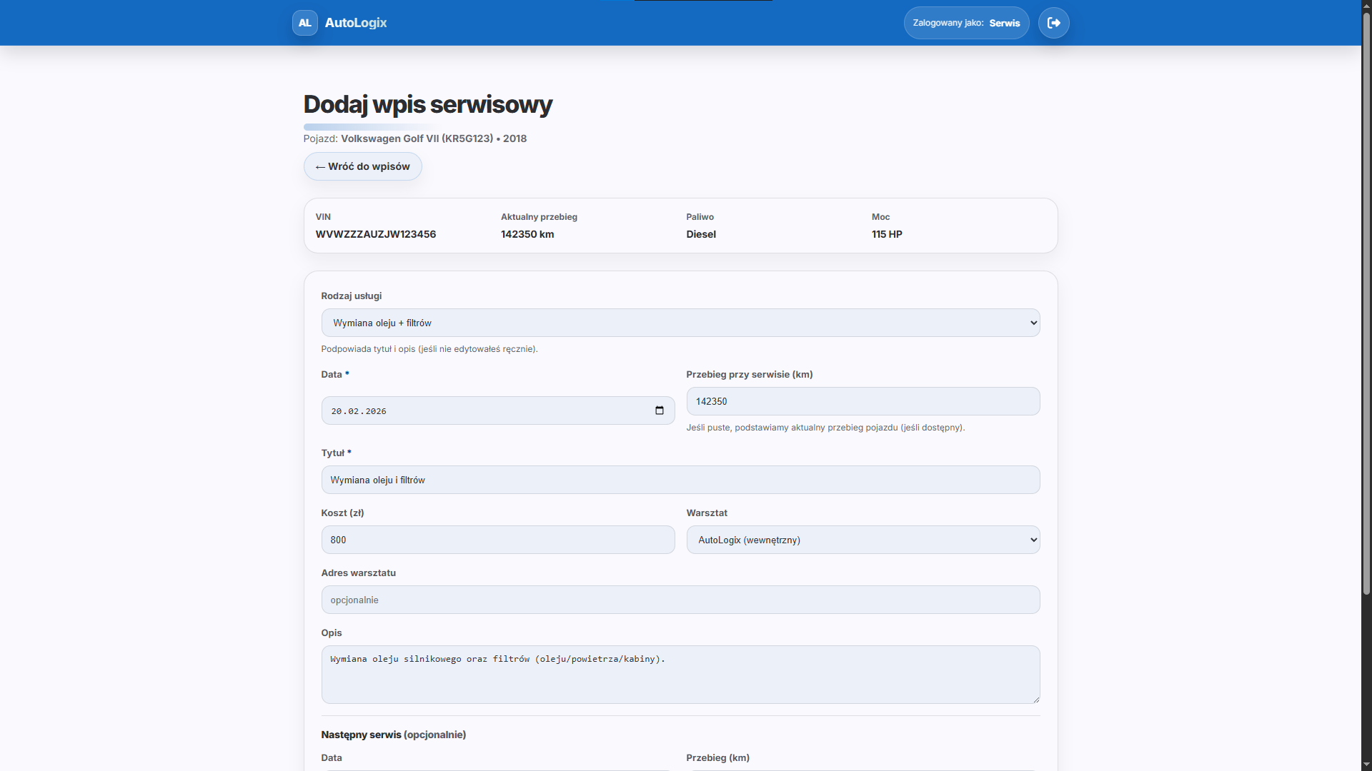1372x771 pixels.
Task: Go back via 'Wróć do wpisów'
Action: [x=363, y=166]
